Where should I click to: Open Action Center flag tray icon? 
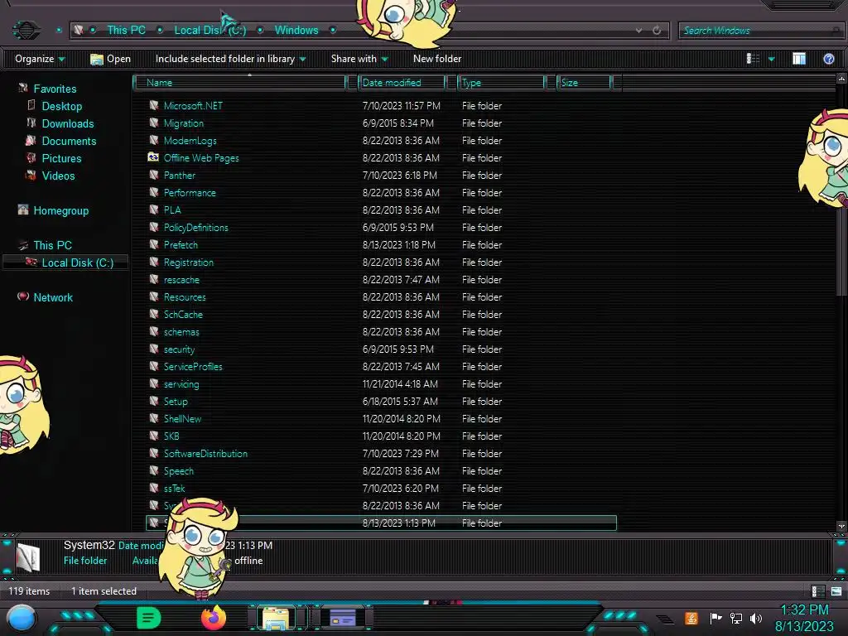715,618
